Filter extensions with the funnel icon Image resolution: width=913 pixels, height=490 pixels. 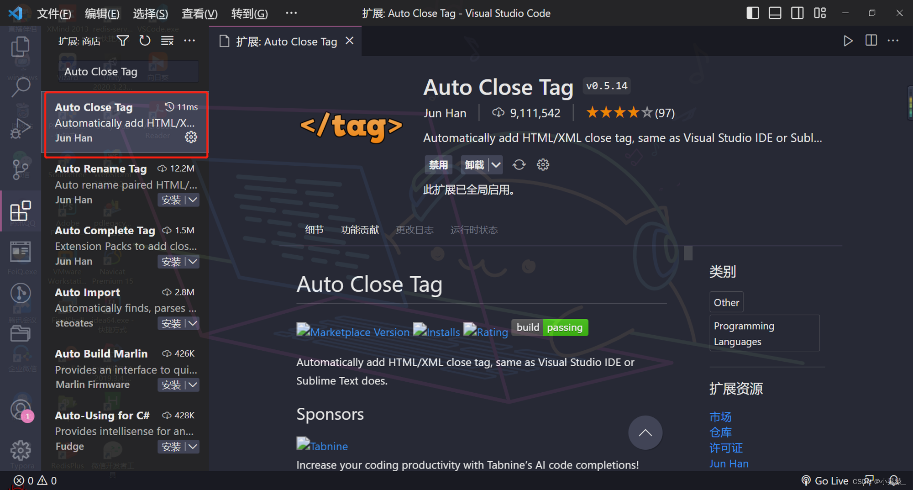(x=123, y=41)
